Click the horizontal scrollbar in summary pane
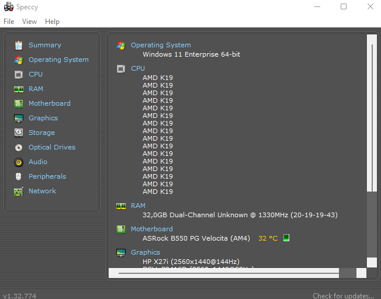381x299 pixels. [x=237, y=273]
